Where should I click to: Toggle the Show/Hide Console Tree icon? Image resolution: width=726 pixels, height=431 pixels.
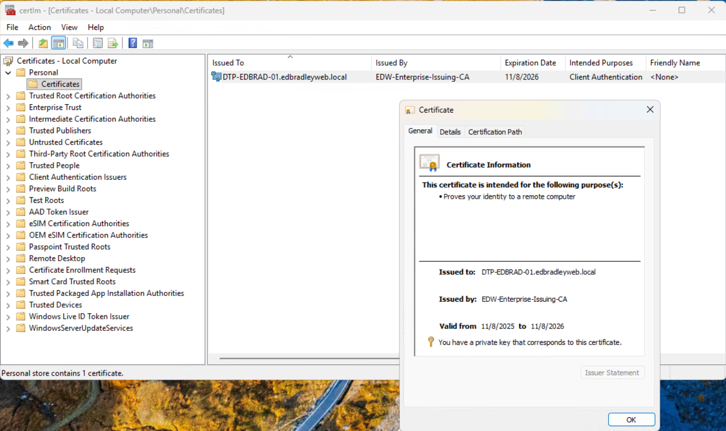58,43
